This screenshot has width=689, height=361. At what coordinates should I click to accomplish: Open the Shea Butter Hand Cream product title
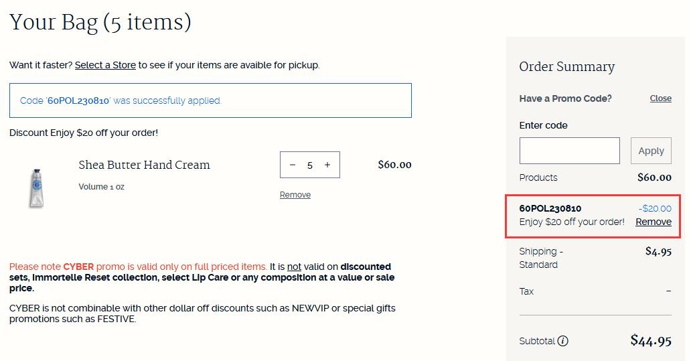(x=144, y=165)
